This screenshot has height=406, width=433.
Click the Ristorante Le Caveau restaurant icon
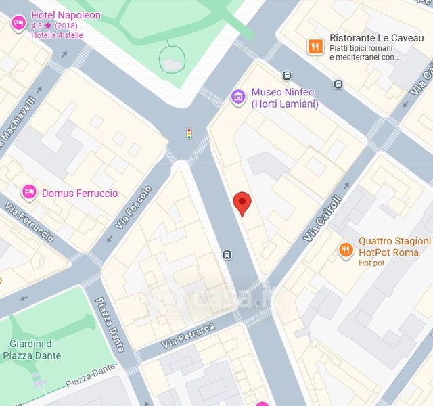(315, 46)
